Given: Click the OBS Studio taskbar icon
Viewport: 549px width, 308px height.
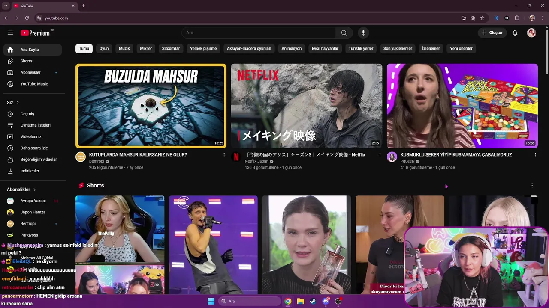Looking at the screenshot, I should pyautogui.click(x=338, y=301).
